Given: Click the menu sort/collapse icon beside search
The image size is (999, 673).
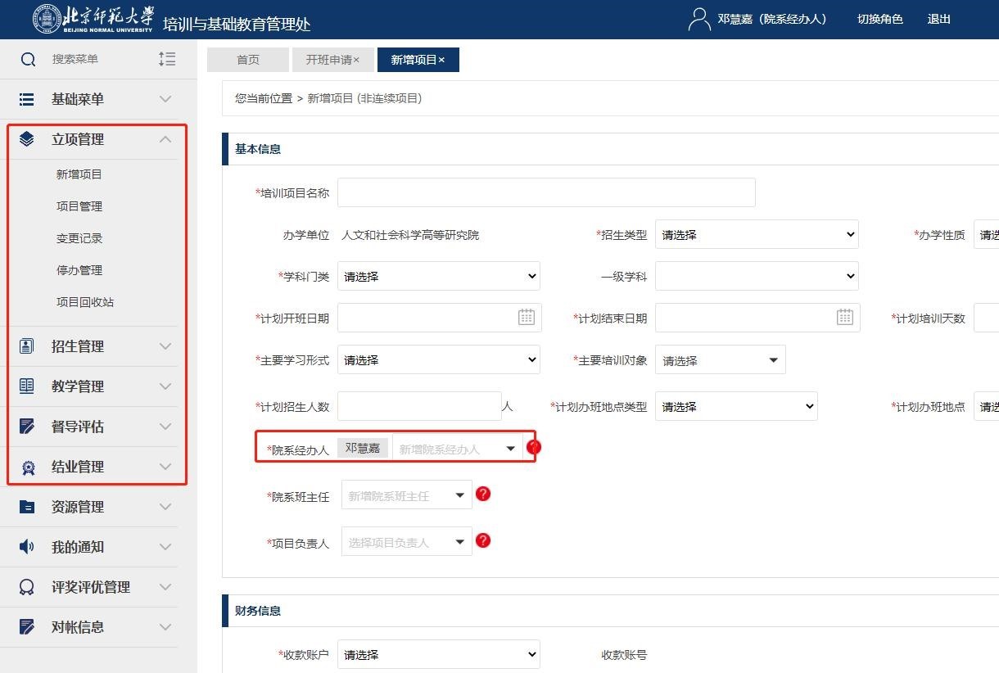Looking at the screenshot, I should pyautogui.click(x=166, y=59).
